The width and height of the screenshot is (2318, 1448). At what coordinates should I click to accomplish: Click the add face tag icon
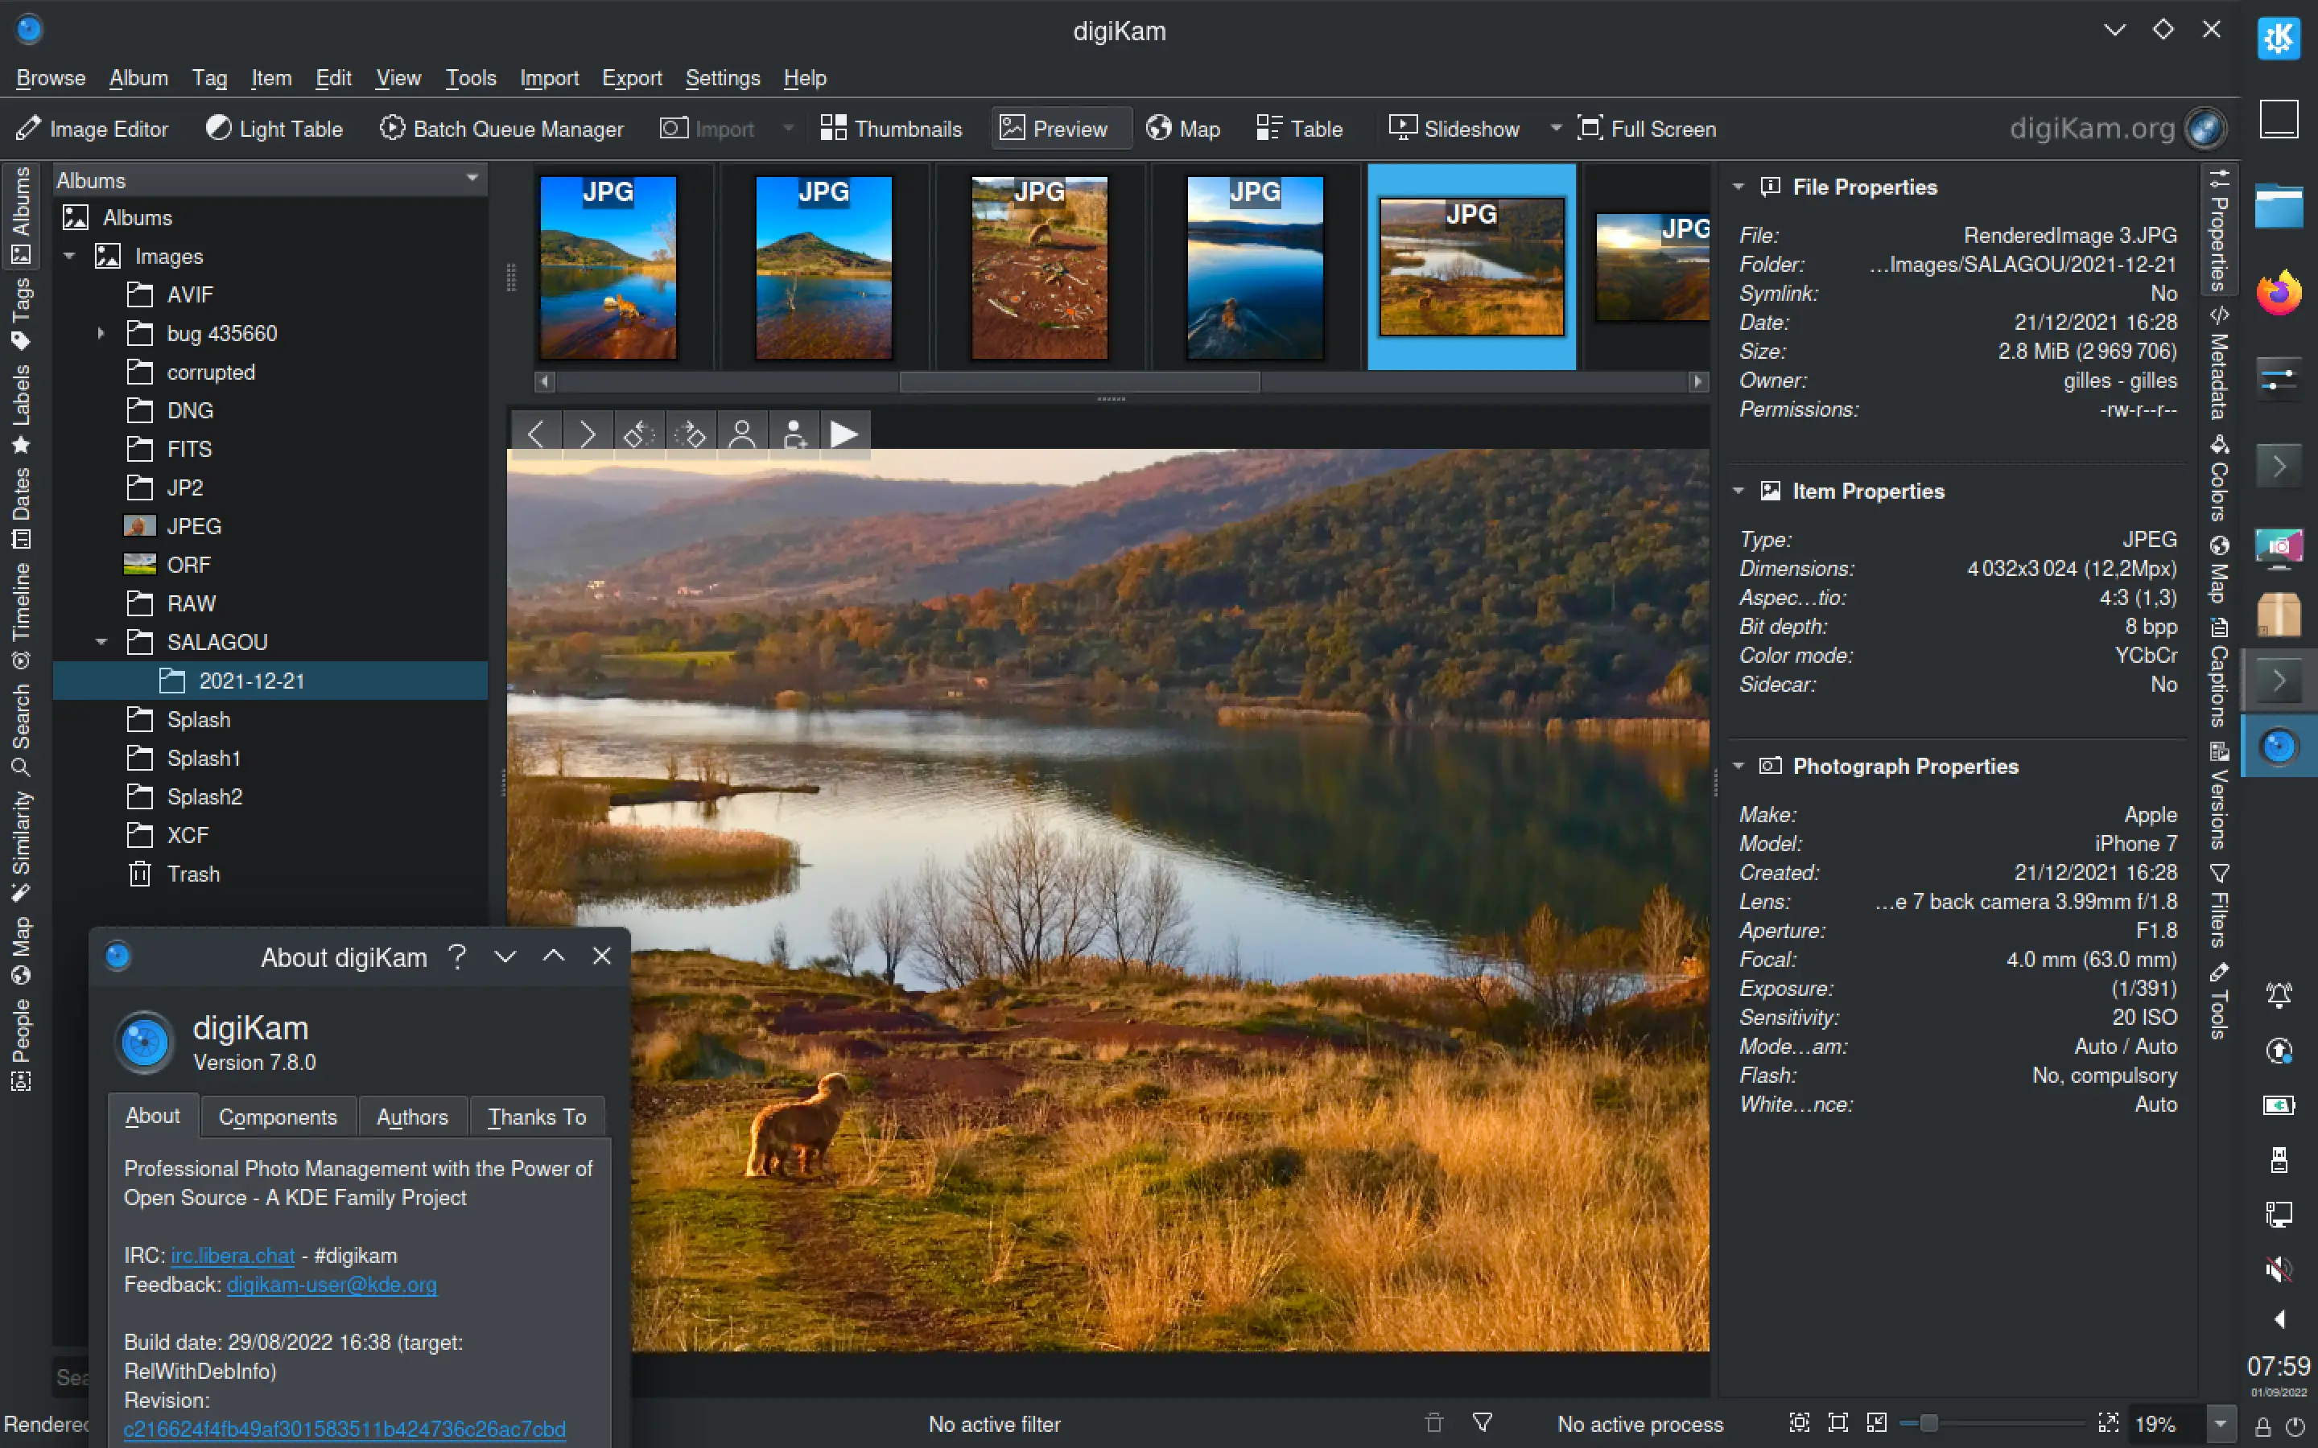794,434
